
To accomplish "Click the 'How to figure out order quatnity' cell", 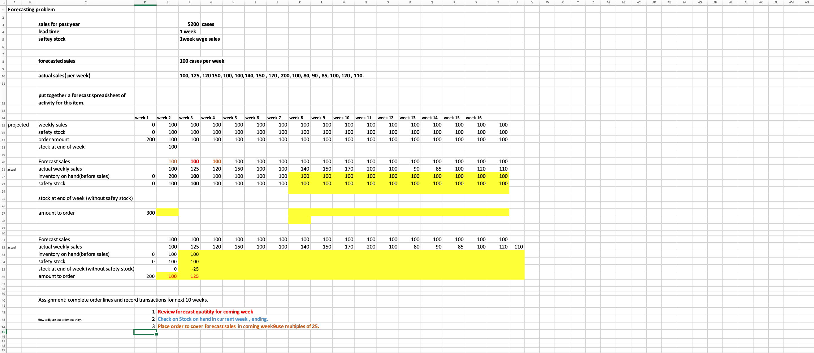I will (x=60, y=320).
